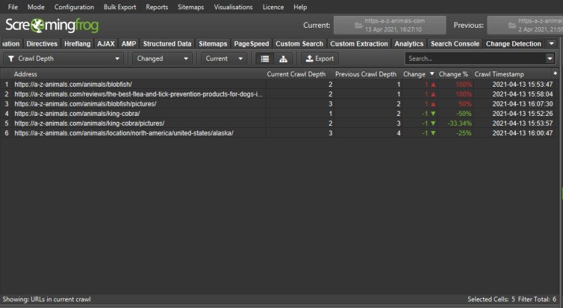Switch to the Structured Data tab

coord(167,44)
